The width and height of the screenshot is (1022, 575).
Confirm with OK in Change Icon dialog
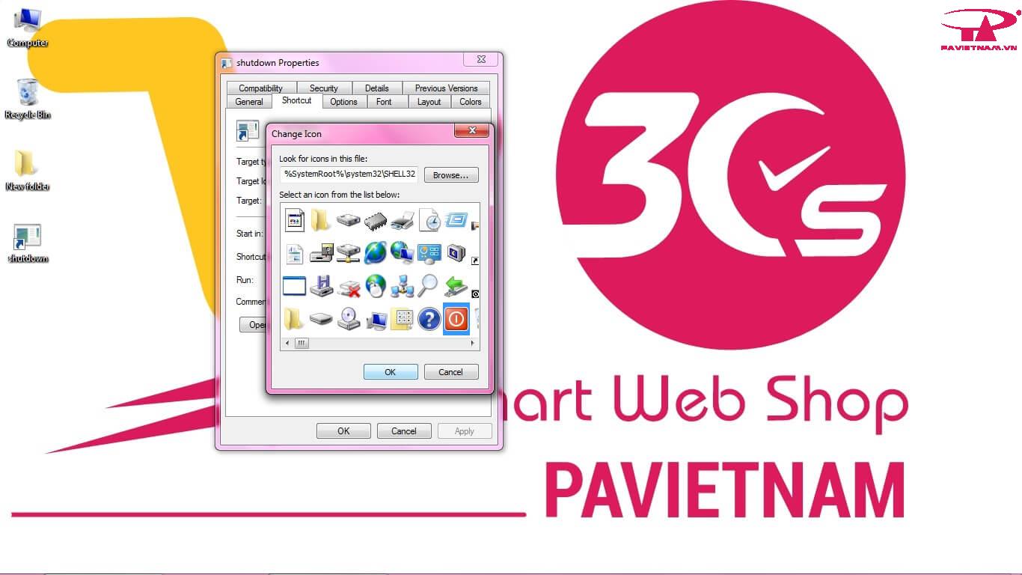[x=391, y=372]
